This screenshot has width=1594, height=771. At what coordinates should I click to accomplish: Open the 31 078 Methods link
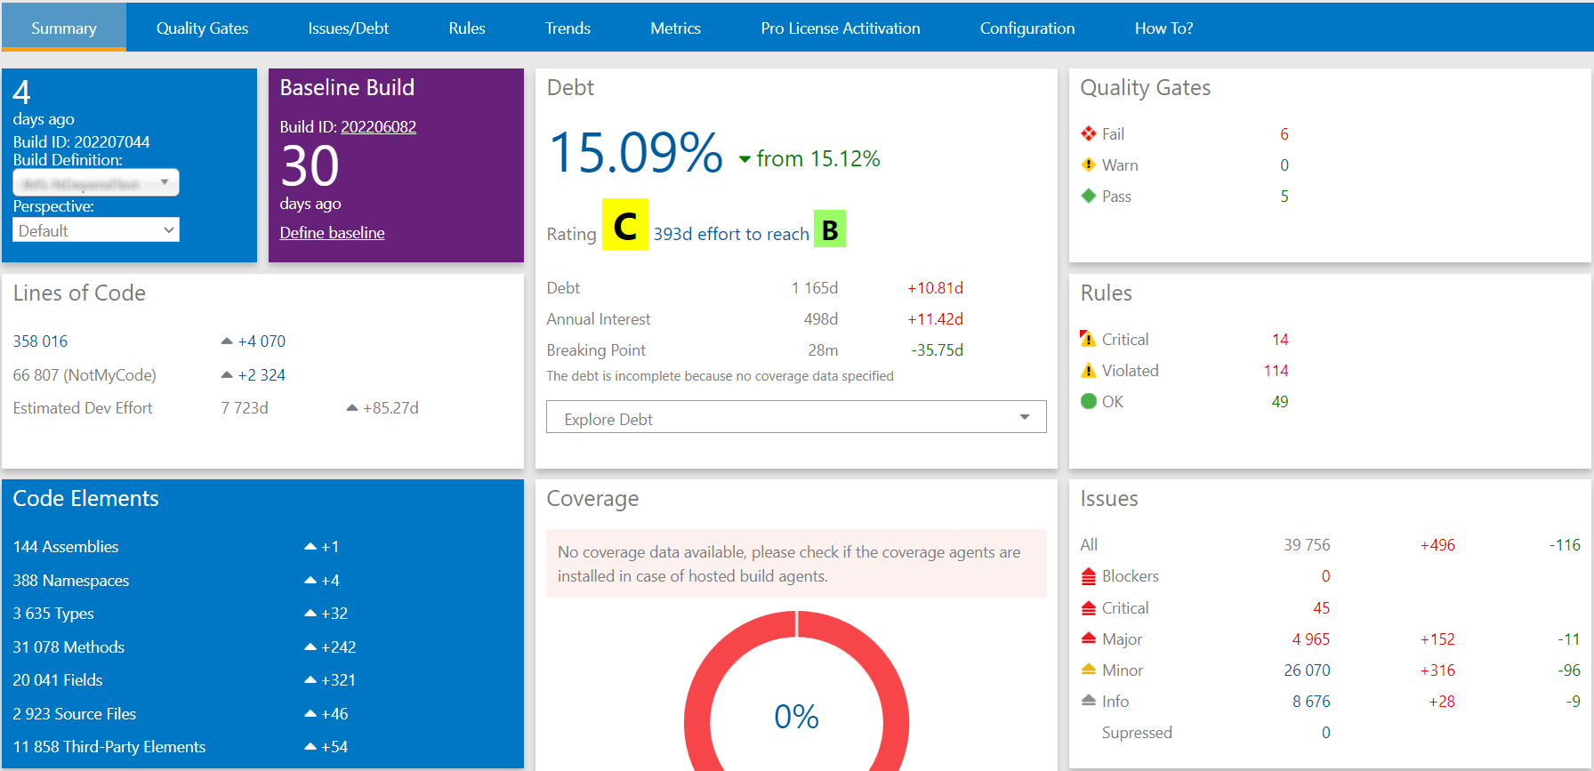[x=68, y=647]
